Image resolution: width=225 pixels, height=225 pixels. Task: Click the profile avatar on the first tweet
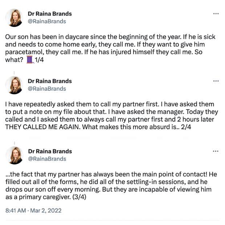tap(14, 17)
